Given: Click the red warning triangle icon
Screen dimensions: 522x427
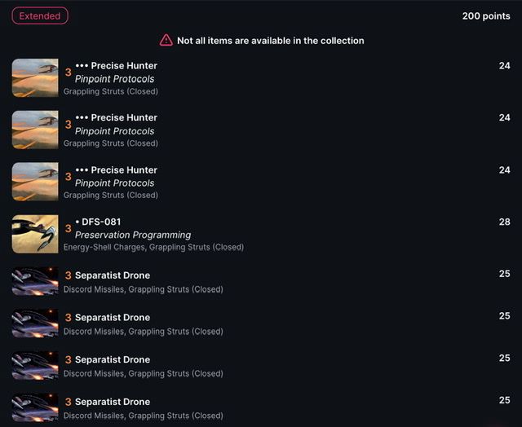Looking at the screenshot, I should pos(166,40).
